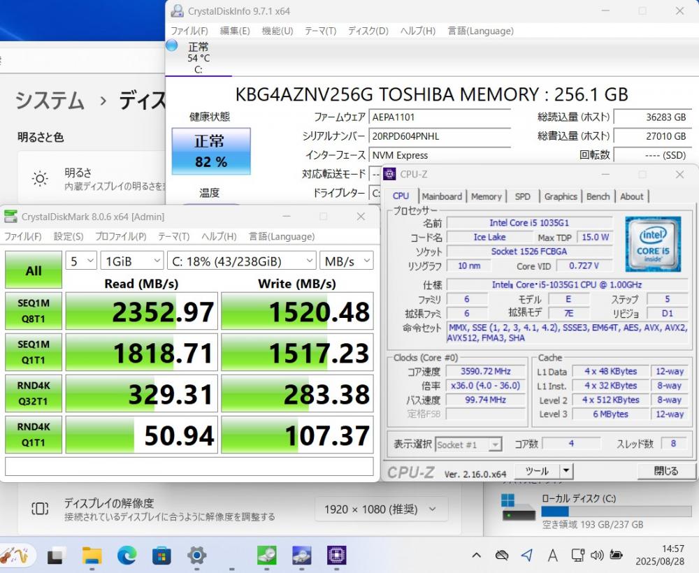Open CrystalDiskMark ヘルプ(H) menu
This screenshot has height=573, width=699.
click(x=219, y=236)
